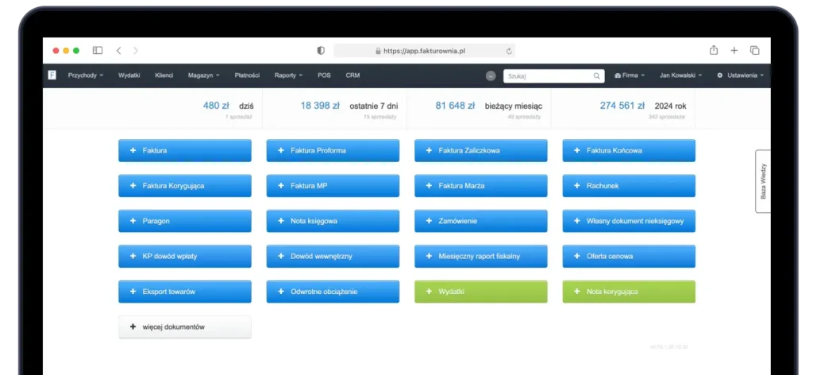This screenshot has width=813, height=375.
Task: Click the browser back arrow
Action: click(x=119, y=50)
